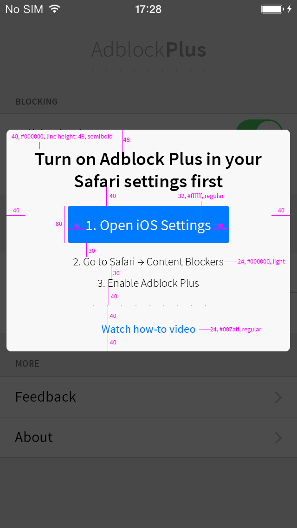
Task: Tap the dotted separator above video link
Action: (x=149, y=306)
